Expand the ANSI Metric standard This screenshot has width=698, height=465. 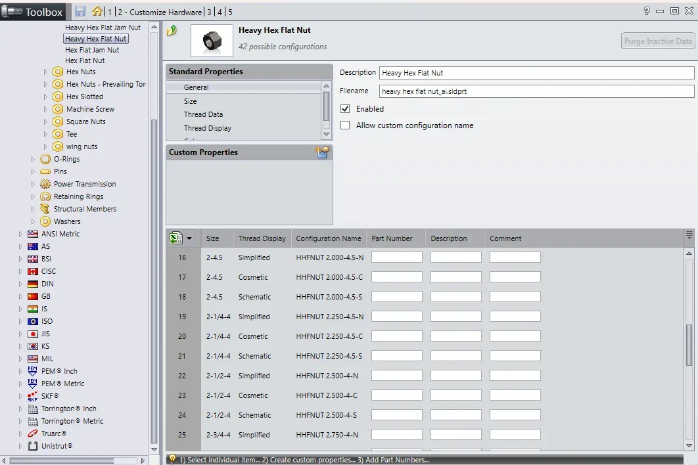(20, 234)
